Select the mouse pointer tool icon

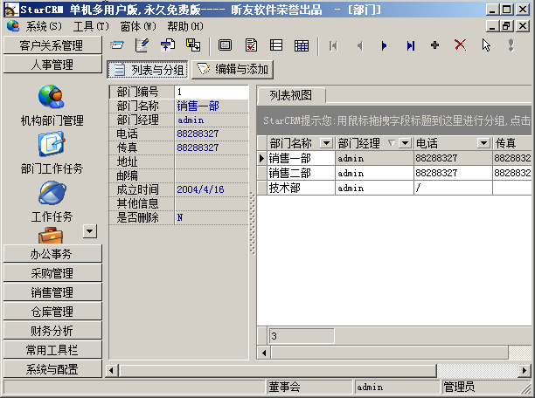point(486,45)
